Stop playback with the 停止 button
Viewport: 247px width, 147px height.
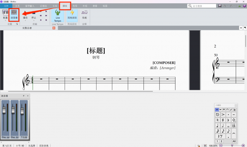click(34, 15)
